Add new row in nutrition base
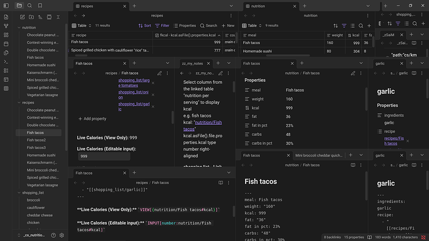This screenshot has height=241, width=429. click(x=369, y=25)
